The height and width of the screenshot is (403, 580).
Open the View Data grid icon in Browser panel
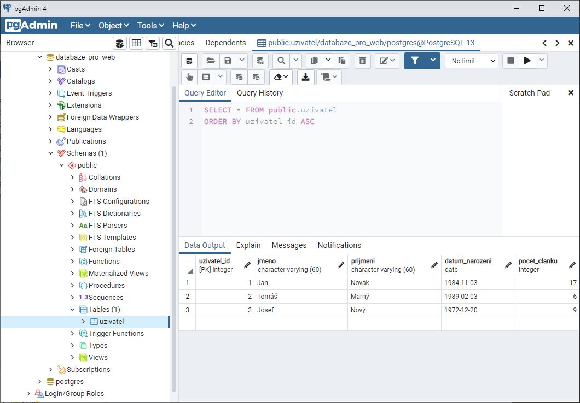coord(136,43)
